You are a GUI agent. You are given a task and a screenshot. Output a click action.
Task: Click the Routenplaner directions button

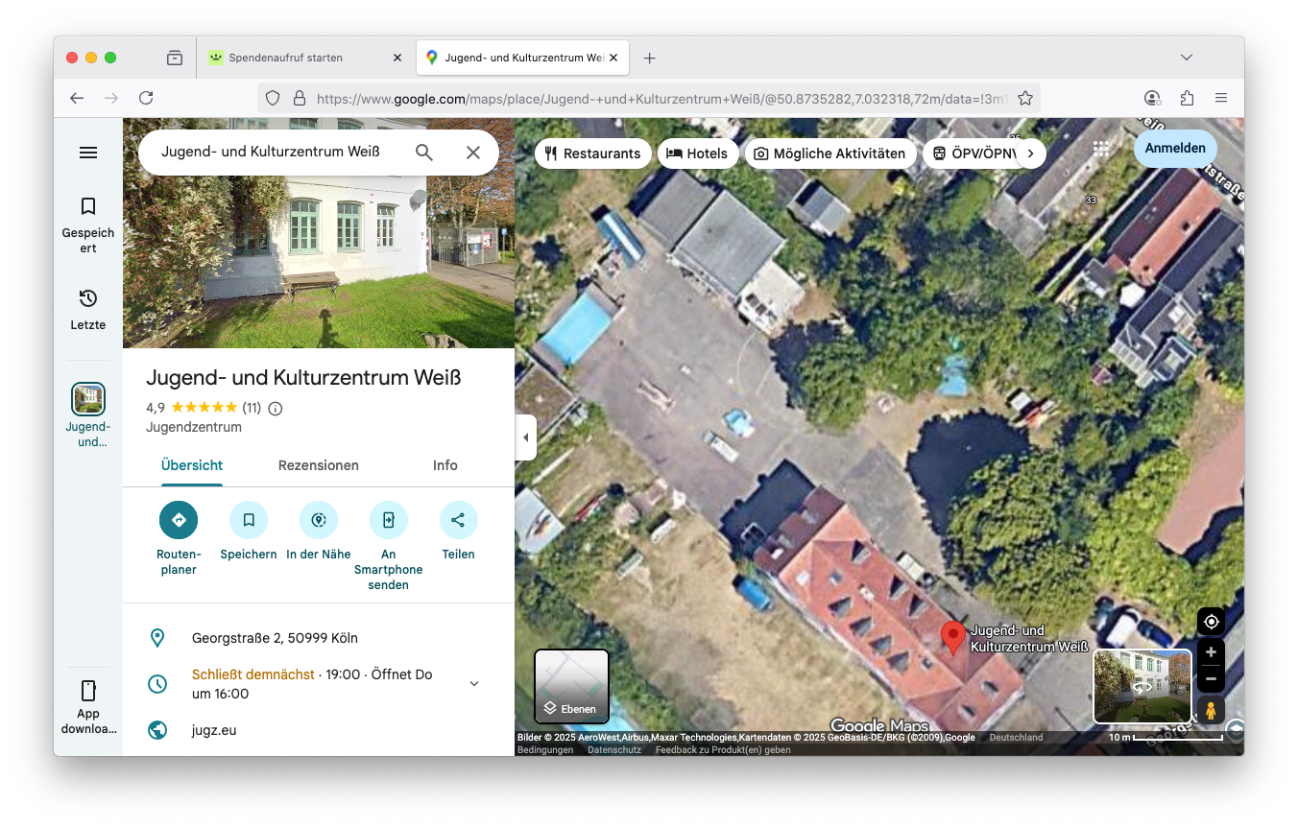[x=179, y=520]
